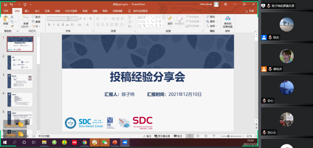Center align text in paragraph group
Viewport: 313px width, 148px height.
103,25
